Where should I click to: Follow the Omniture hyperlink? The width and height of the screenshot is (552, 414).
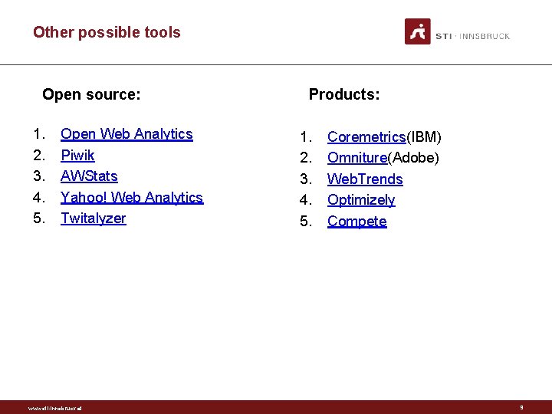point(356,158)
